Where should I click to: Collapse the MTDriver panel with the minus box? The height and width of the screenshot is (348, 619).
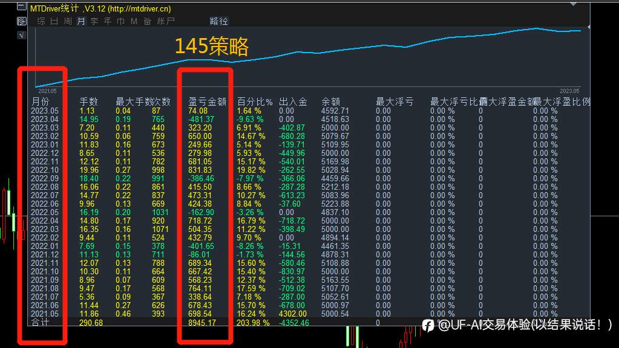[21, 6]
